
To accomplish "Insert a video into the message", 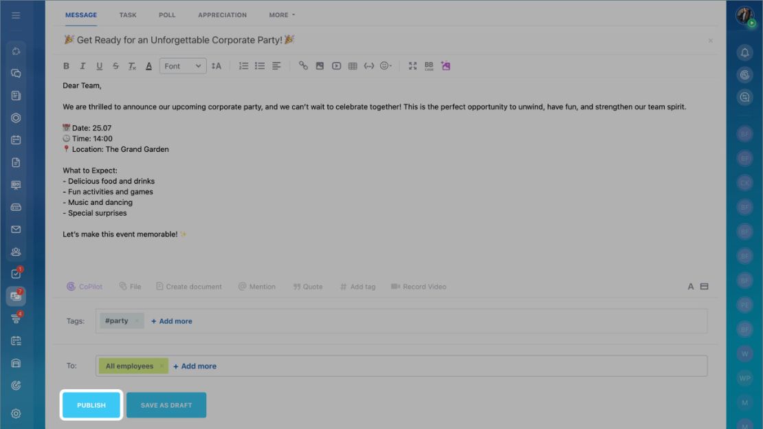I will click(x=336, y=66).
